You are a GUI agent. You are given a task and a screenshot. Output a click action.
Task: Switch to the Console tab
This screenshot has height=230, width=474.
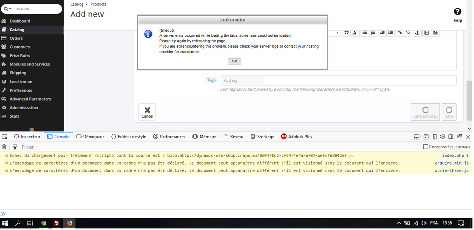(x=58, y=137)
